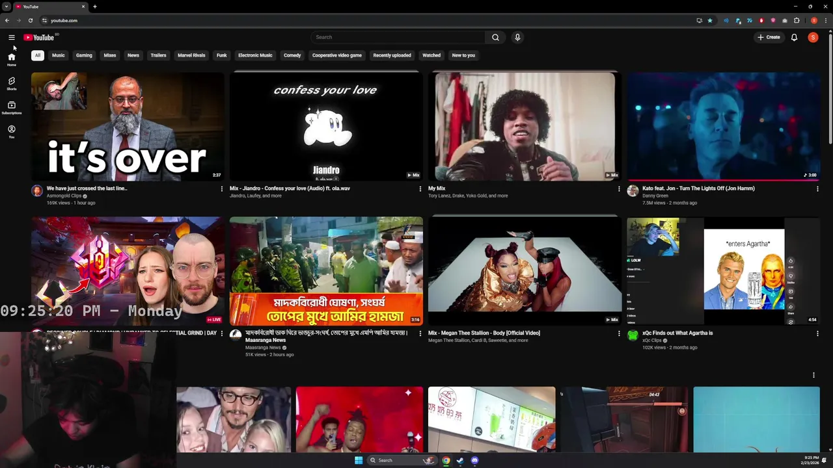Image resolution: width=833 pixels, height=468 pixels.
Task: Open YouTube notifications bell
Action: [794, 37]
